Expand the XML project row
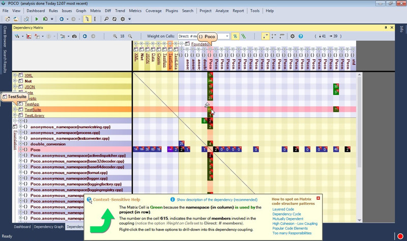The height and width of the screenshot is (241, 407). pos(15,75)
